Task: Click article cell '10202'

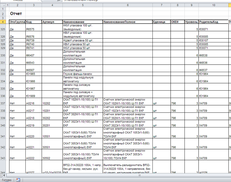Action: (52, 102)
